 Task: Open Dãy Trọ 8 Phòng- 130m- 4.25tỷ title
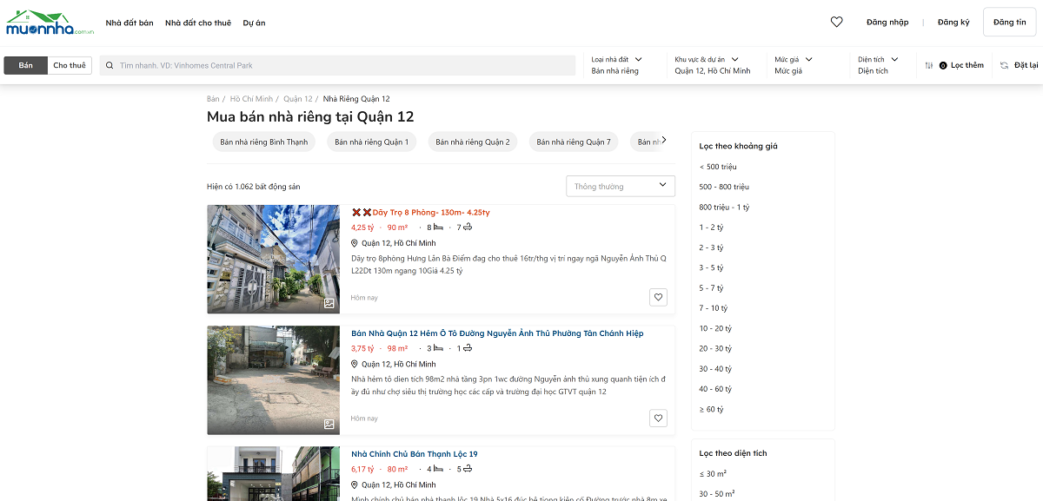[x=421, y=213]
